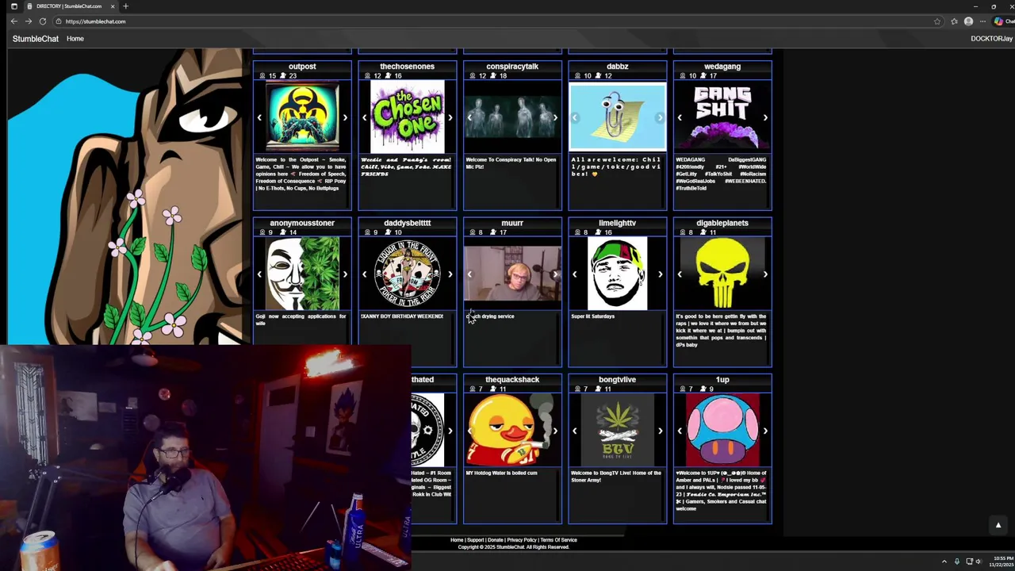This screenshot has width=1015, height=571.
Task: Show next image in dabbz card
Action: click(660, 117)
